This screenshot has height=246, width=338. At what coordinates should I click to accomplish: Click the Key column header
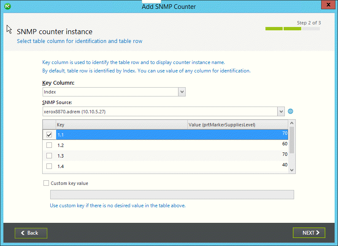[122, 125]
